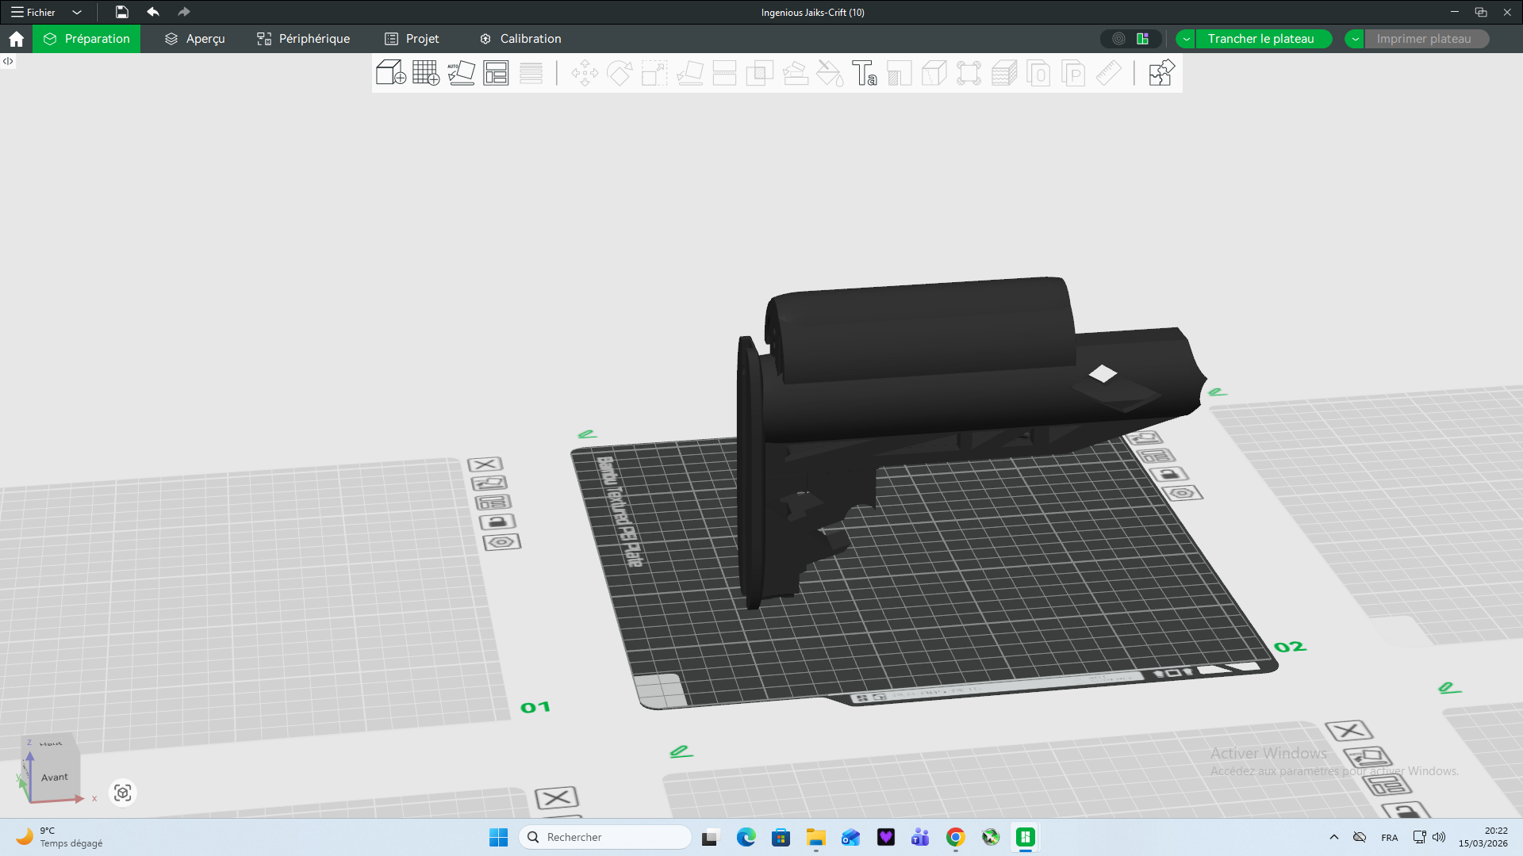Toggle the lock icon on the dark plate

[1168, 474]
